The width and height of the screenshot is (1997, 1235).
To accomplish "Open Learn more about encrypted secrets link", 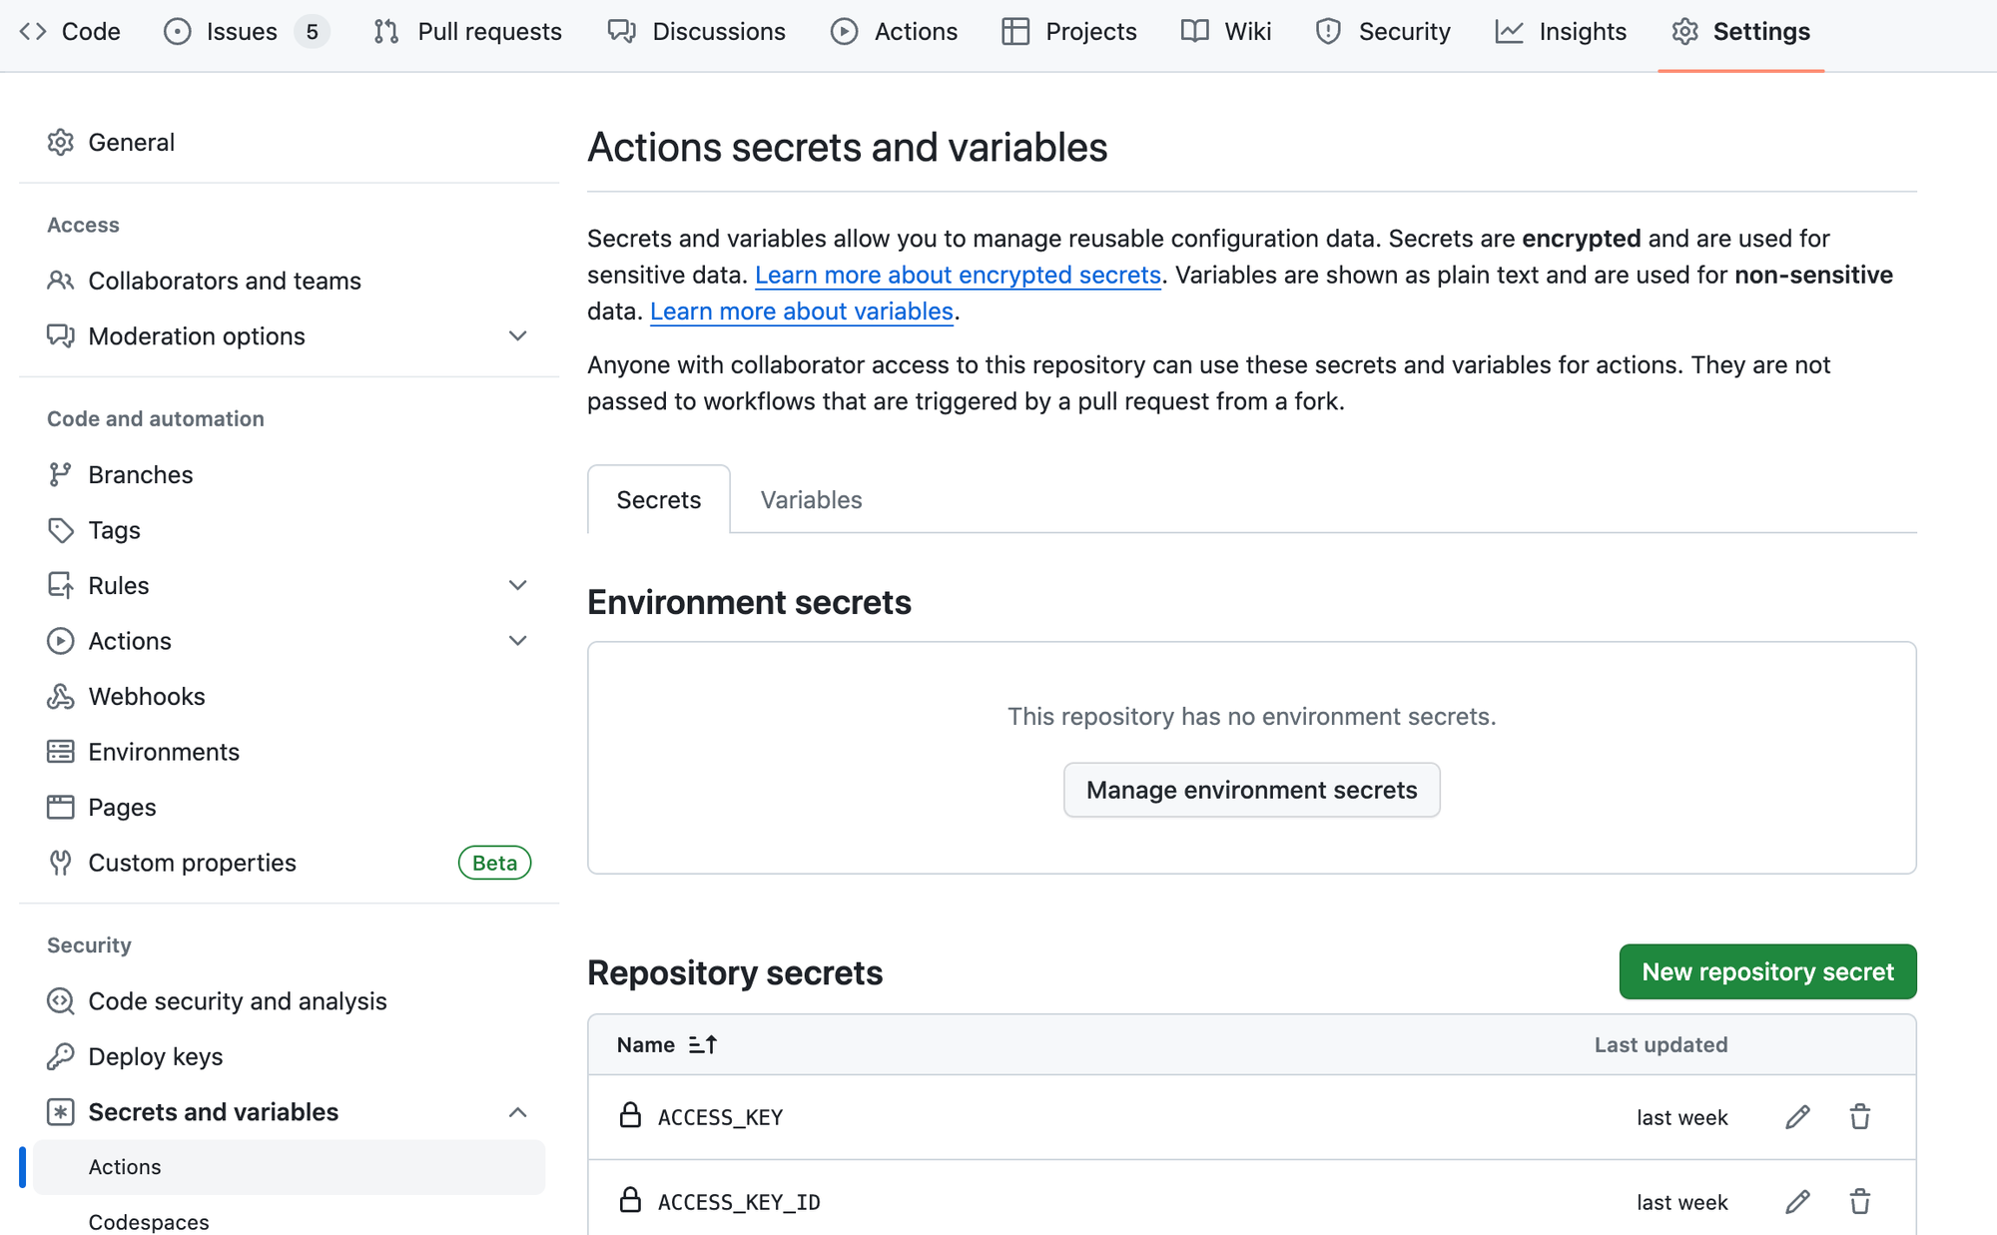I will pyautogui.click(x=958, y=276).
